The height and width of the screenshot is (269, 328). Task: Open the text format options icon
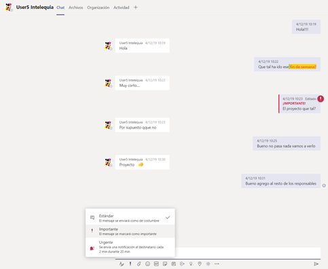click(122, 264)
